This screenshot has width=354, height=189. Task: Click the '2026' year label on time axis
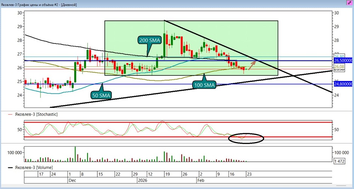(x=142, y=181)
